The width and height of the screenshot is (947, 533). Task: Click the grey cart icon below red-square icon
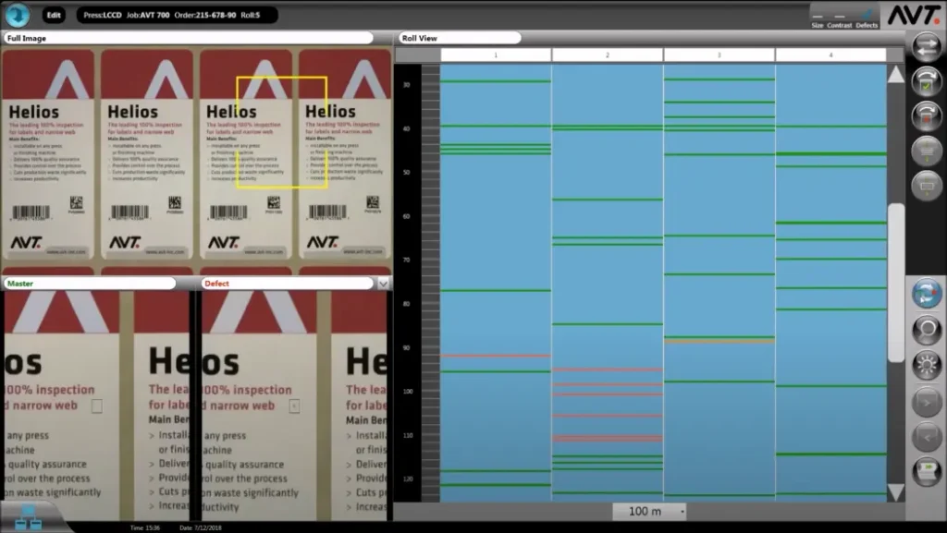tap(927, 151)
